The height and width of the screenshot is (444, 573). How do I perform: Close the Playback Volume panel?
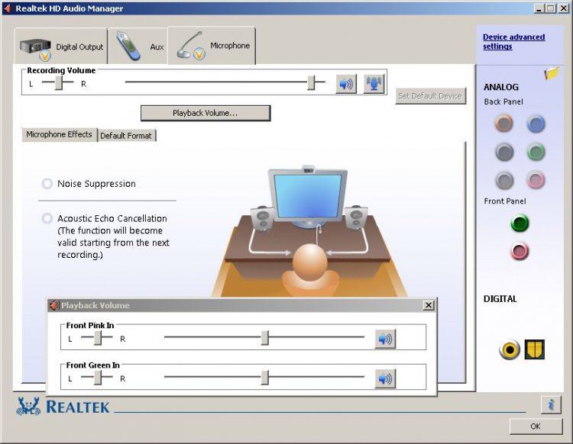429,305
